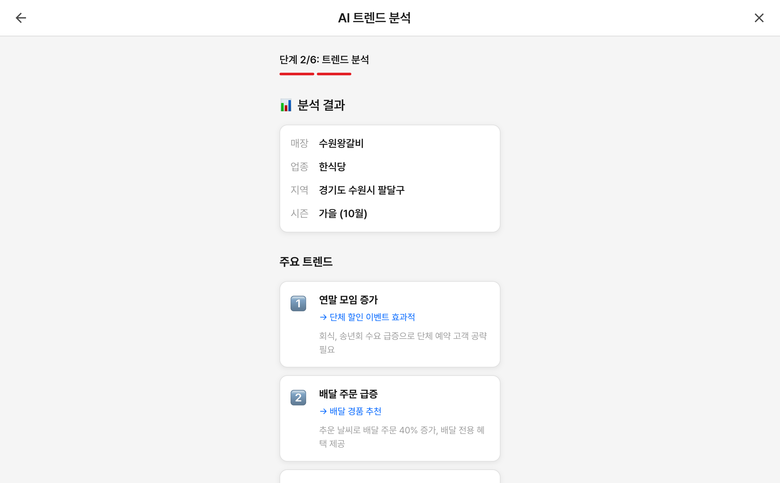Click the AI 트렌드 분석 page title
The image size is (780, 483).
pyautogui.click(x=374, y=18)
